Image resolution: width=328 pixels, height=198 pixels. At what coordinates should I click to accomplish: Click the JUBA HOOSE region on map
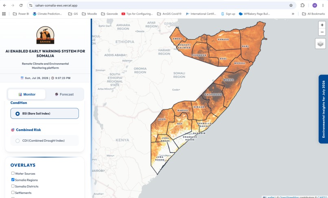coord(160,158)
